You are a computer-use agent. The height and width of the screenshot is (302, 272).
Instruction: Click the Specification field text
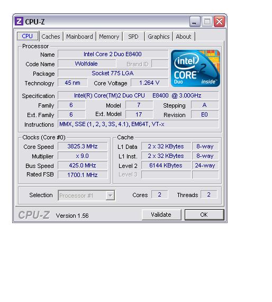point(138,95)
